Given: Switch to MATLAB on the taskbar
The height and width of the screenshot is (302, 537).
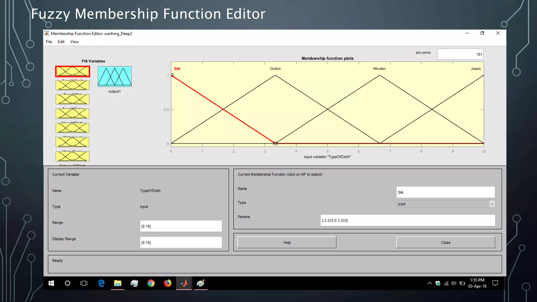Looking at the screenshot, I should tap(184, 283).
